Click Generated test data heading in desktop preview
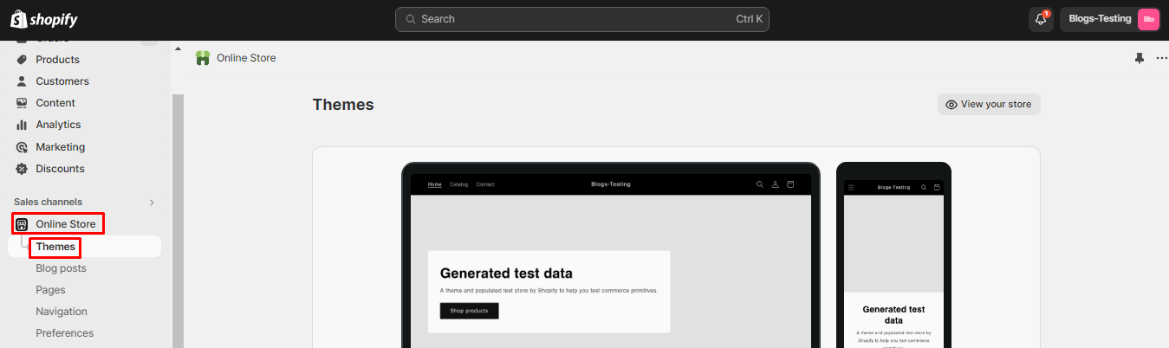 pyautogui.click(x=506, y=274)
